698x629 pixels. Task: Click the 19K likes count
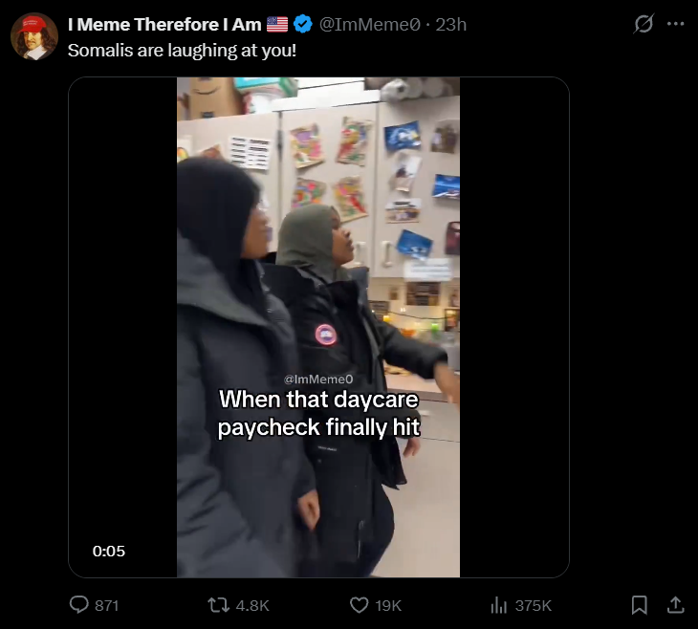pos(388,605)
